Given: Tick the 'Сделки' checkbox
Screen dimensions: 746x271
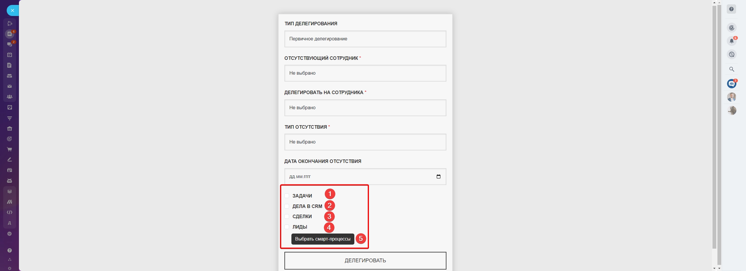Looking at the screenshot, I should point(287,216).
